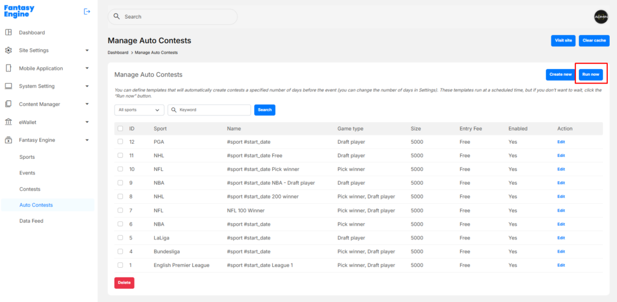Select the English Premier League row checkbox

pyautogui.click(x=121, y=265)
